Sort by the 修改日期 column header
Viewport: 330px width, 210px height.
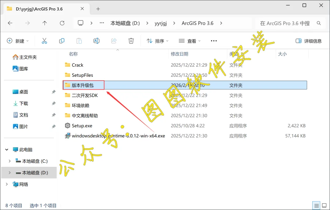(180, 54)
